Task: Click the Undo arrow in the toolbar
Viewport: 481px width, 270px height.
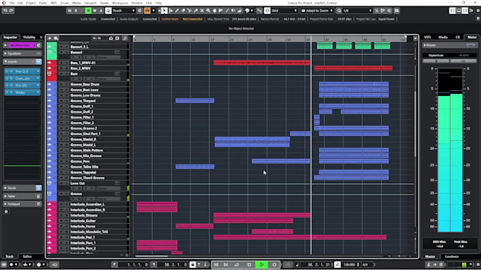Action: (5, 11)
